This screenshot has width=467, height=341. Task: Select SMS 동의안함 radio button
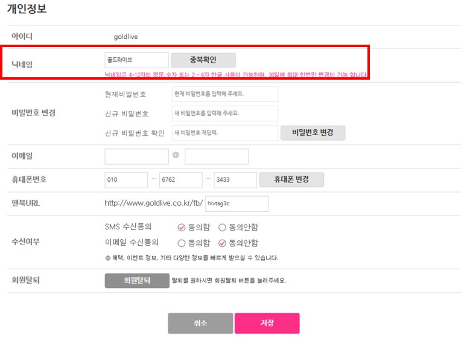(x=222, y=228)
